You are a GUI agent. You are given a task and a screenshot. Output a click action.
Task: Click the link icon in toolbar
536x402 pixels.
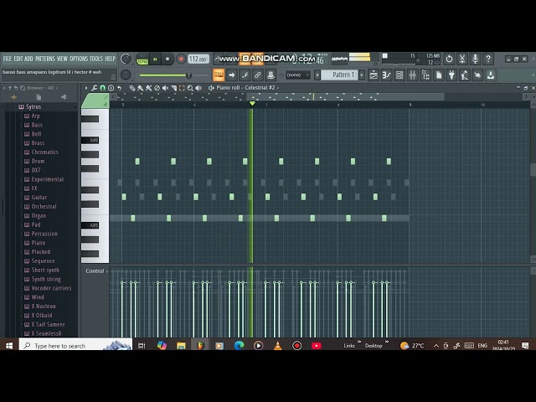pos(258,75)
